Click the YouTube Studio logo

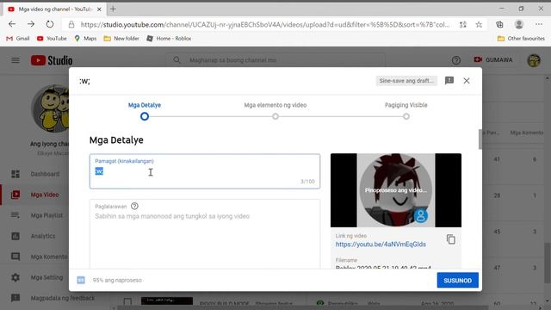(52, 60)
